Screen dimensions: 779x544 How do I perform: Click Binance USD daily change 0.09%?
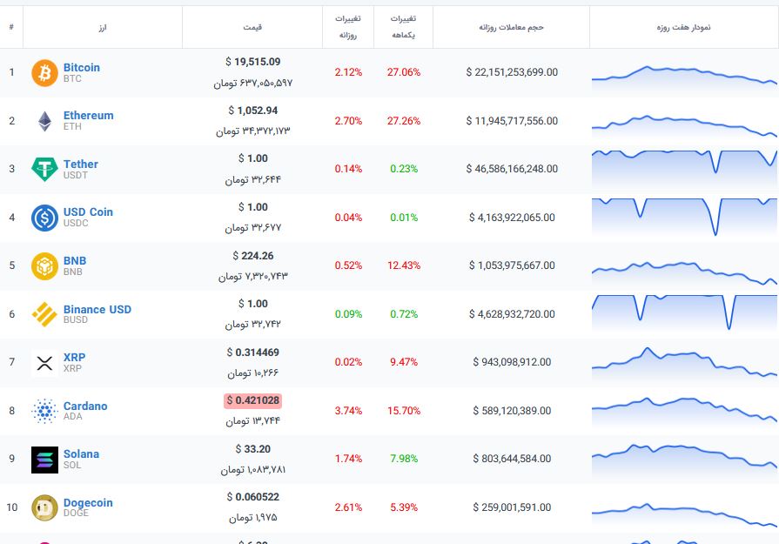tap(348, 314)
